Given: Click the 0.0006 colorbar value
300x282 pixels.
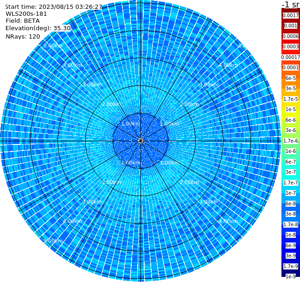Looking at the screenshot, I should (291, 36).
